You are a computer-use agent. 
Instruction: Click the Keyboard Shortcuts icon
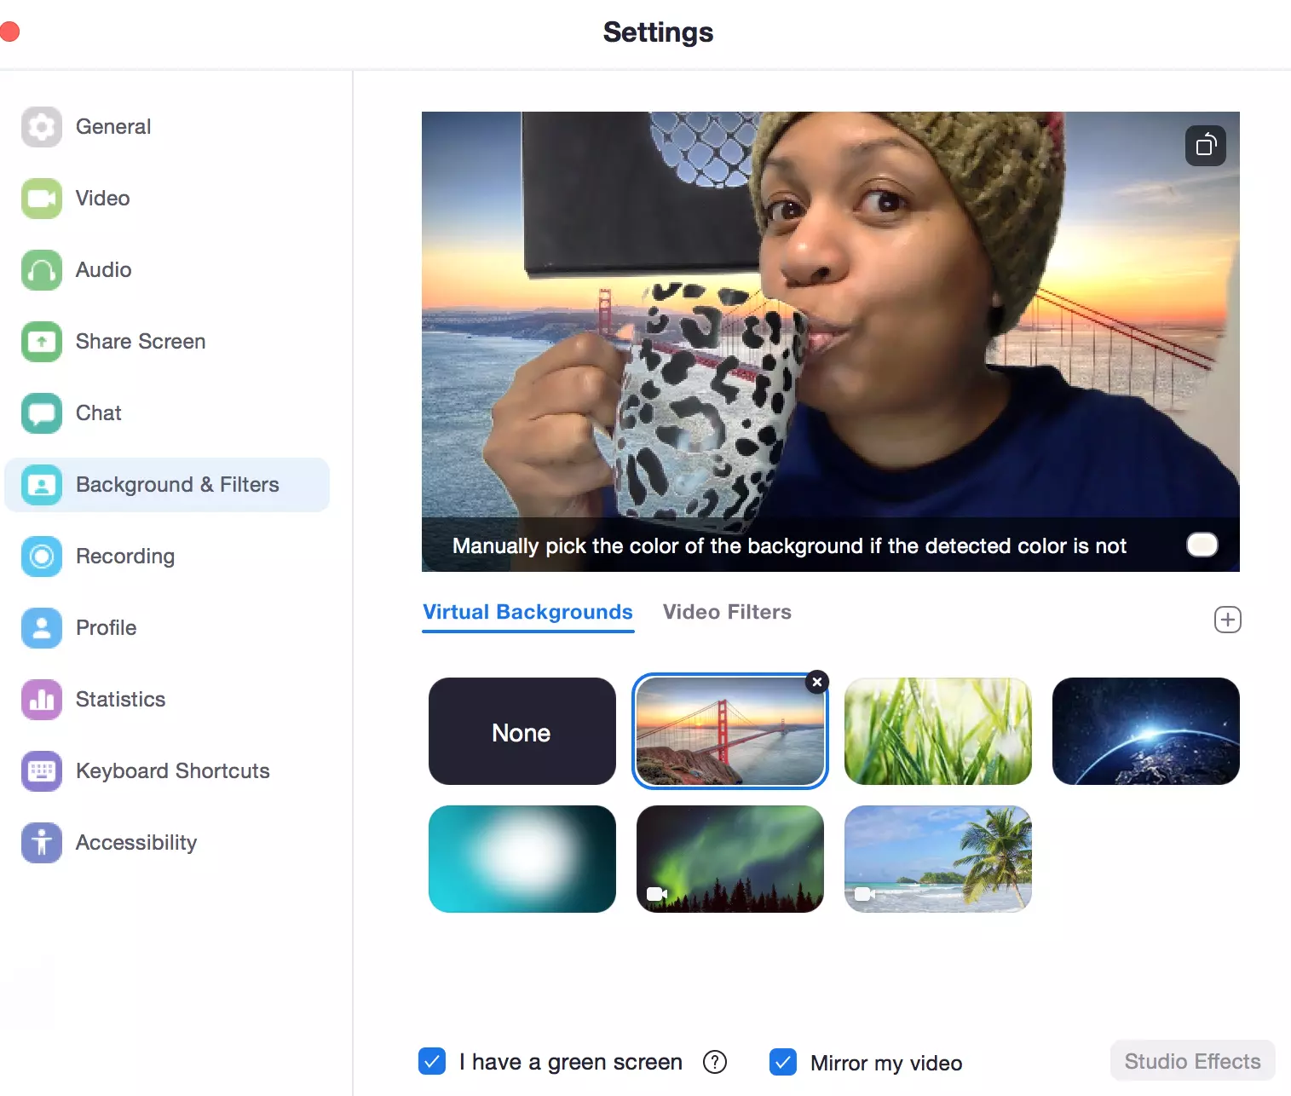coord(42,771)
